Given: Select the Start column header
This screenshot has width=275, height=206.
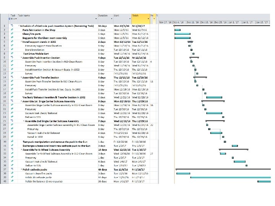Looking at the screenshot, I should pyautogui.click(x=122, y=19).
